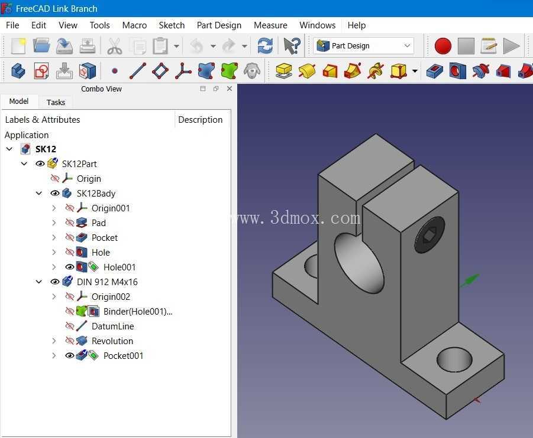Toggle visibility of DIN 912 M4x16
Screen dimensions: 533x438
tap(55, 282)
